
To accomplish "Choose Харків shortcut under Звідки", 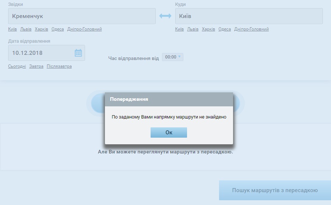I will click(41, 29).
